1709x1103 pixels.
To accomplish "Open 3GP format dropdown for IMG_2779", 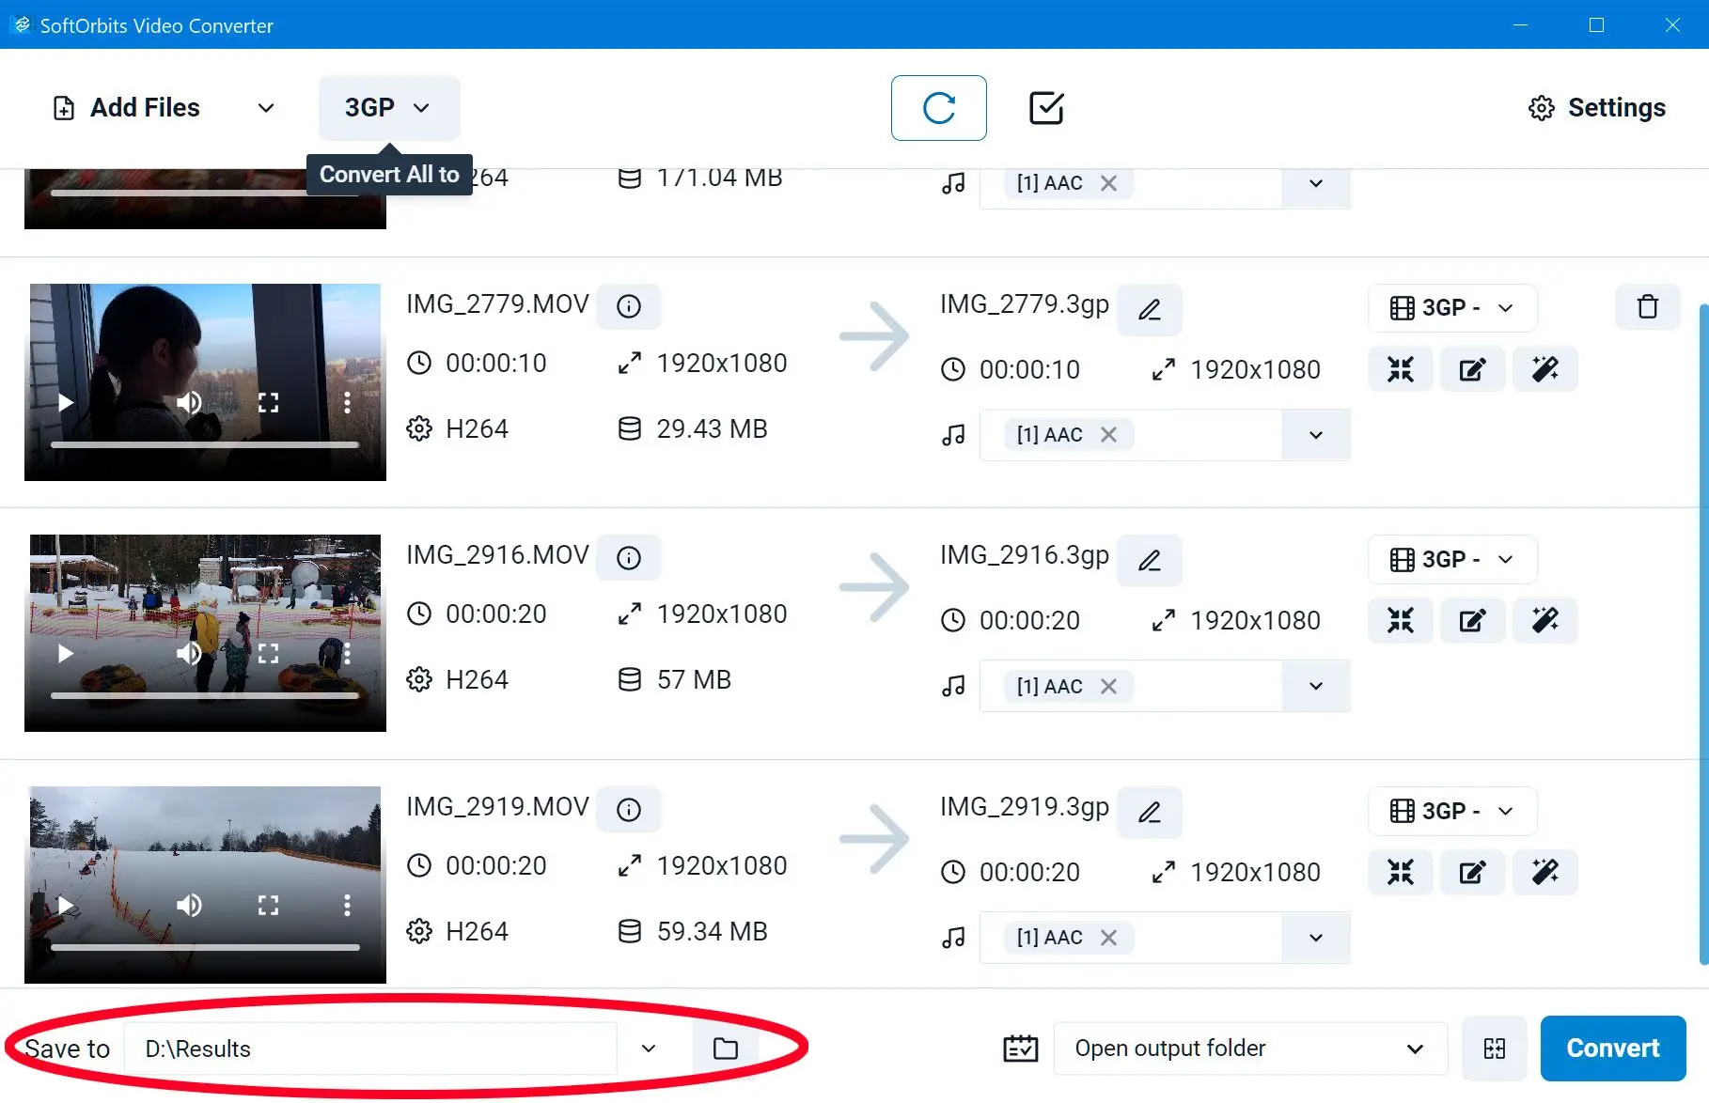I will [x=1452, y=308].
